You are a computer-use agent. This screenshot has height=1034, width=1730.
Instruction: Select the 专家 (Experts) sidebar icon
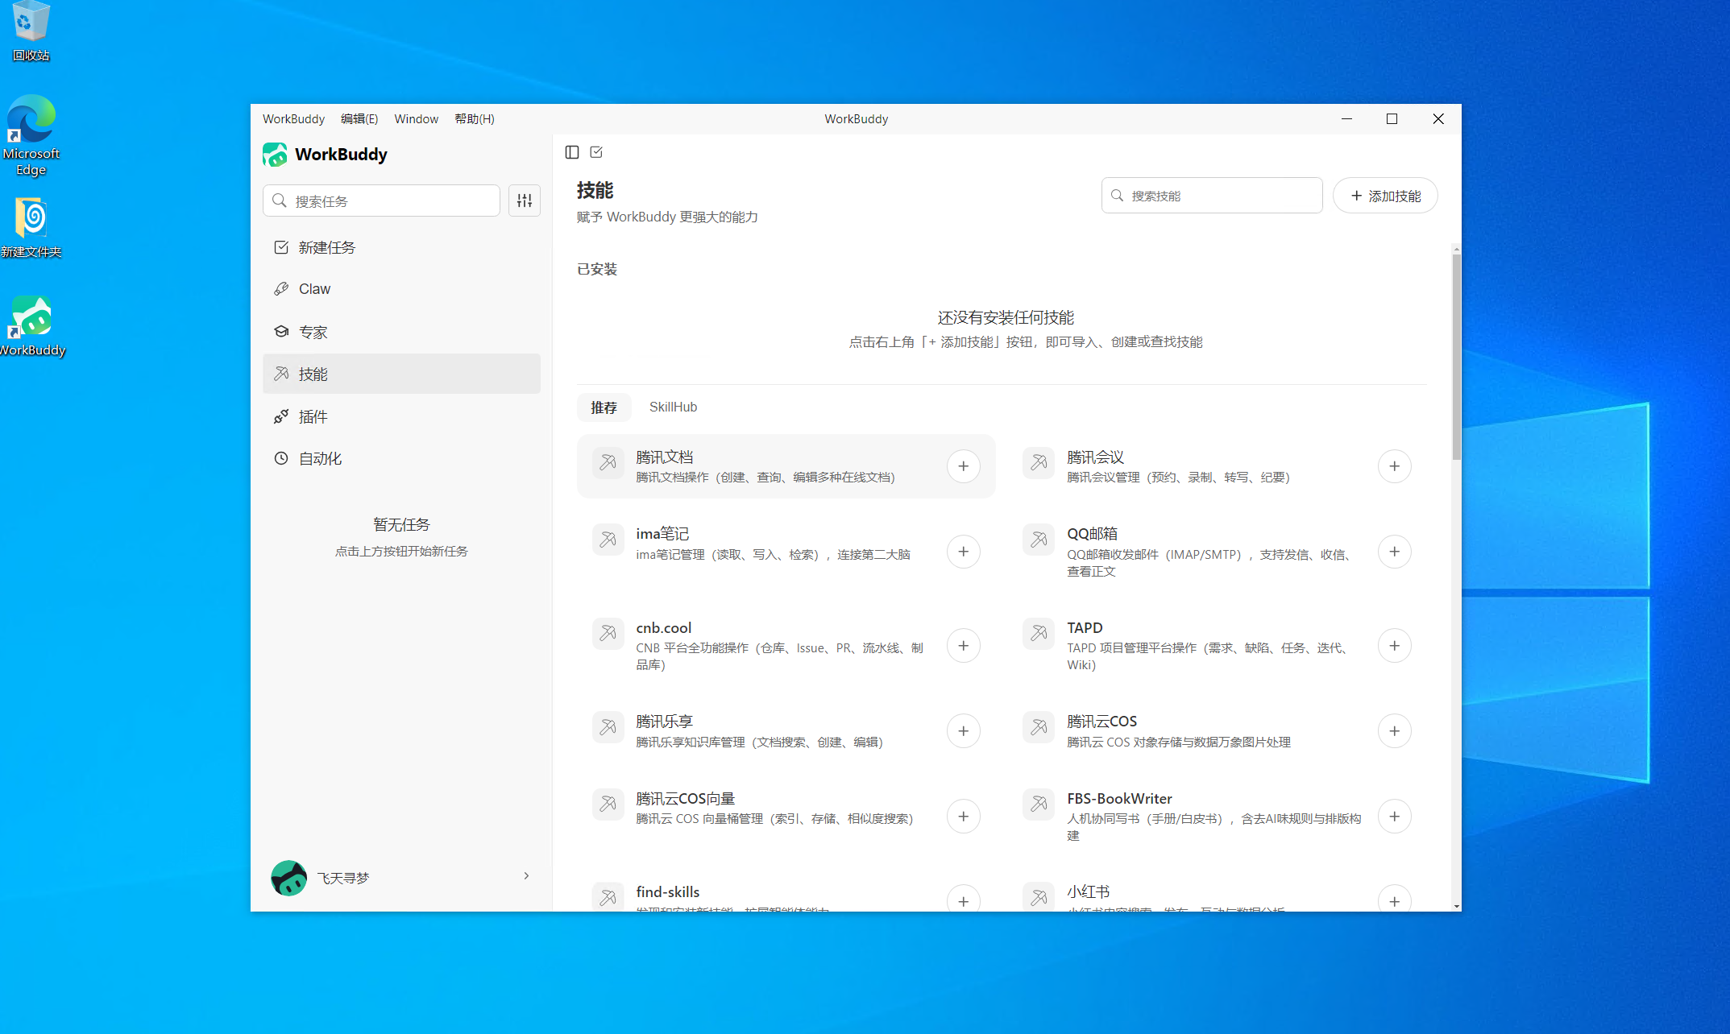tap(280, 331)
